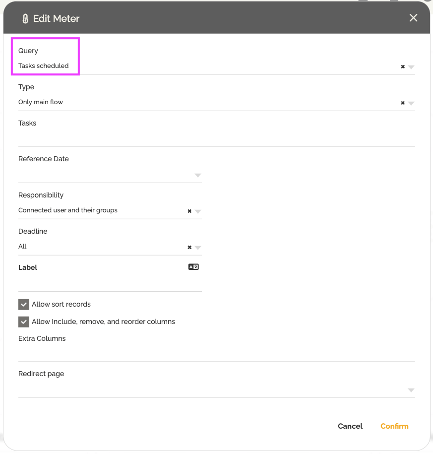433x454 pixels.
Task: Open the Type dropdown arrow
Action: 411,103
